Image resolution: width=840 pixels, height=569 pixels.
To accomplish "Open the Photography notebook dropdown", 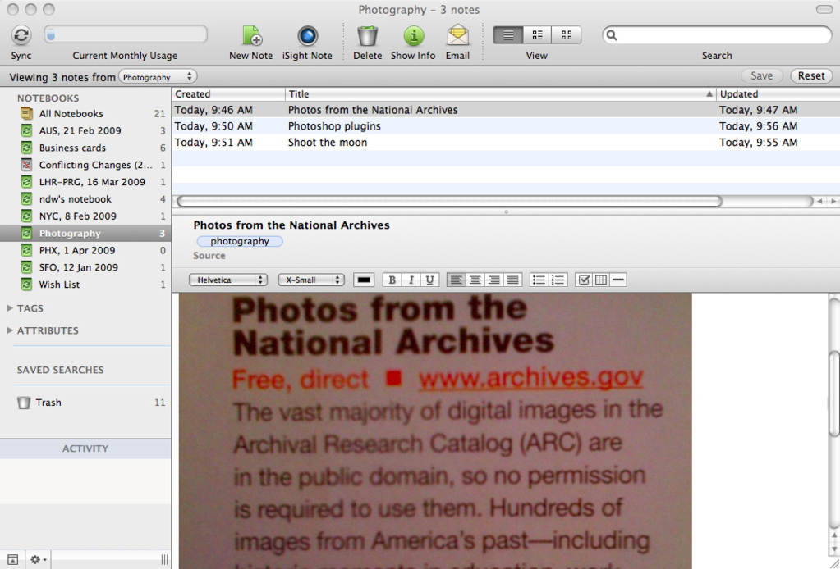I will (x=158, y=77).
